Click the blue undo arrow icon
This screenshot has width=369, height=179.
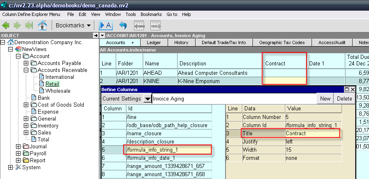(123, 25)
